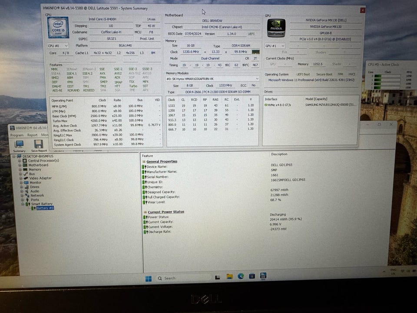Click the Save Report floppy icon
Screen dimensions: 417x313
(39, 146)
